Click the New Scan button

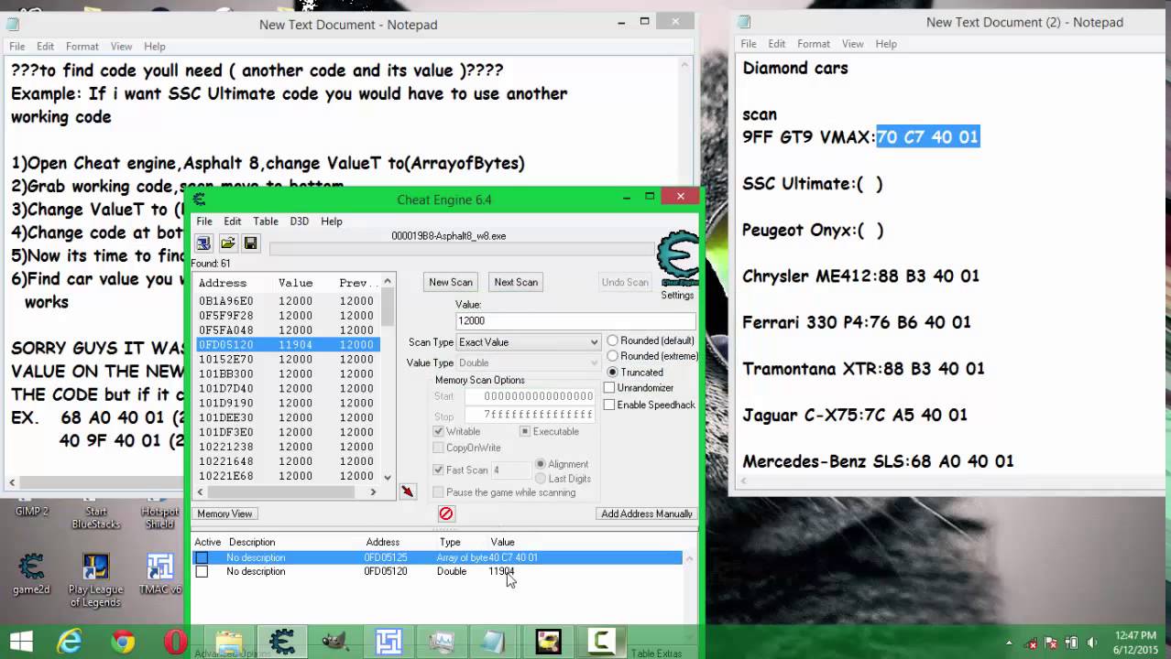tap(451, 282)
